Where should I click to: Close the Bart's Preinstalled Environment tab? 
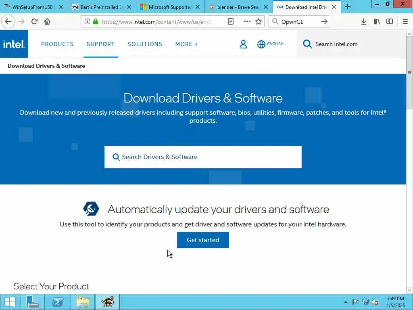pos(129,7)
